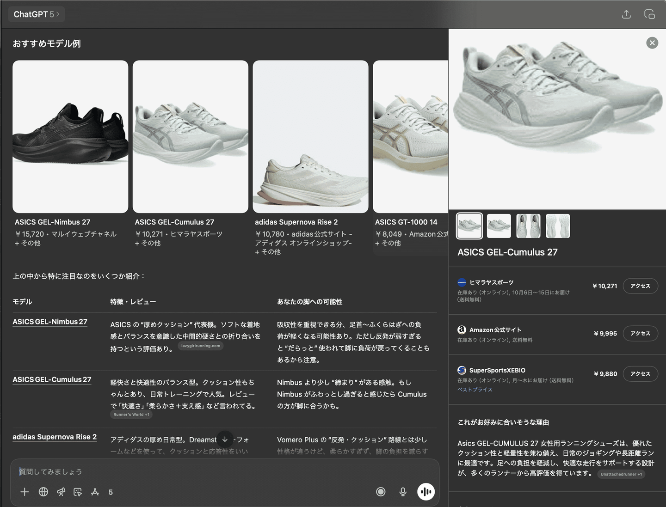Open the ChatGPT 5 model selector

37,14
